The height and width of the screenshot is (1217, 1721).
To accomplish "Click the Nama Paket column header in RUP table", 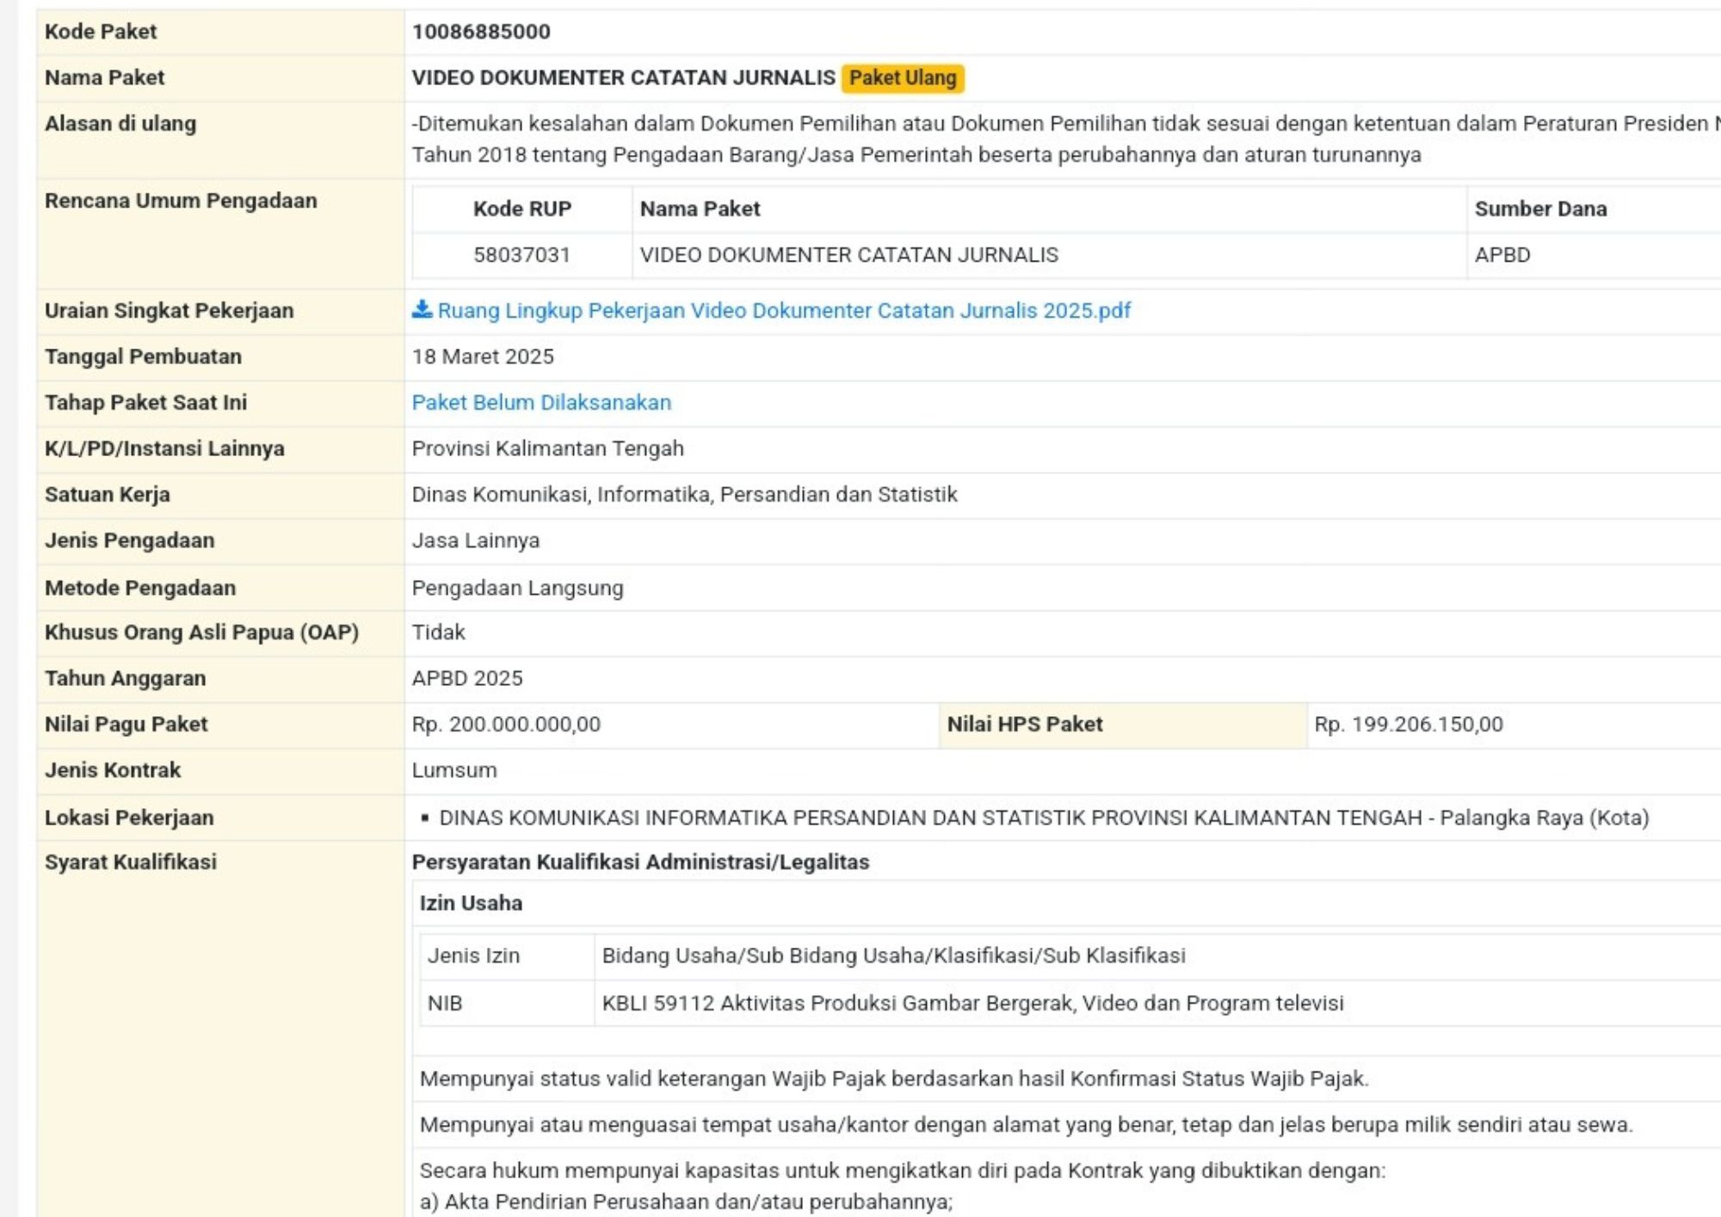I will tap(700, 209).
